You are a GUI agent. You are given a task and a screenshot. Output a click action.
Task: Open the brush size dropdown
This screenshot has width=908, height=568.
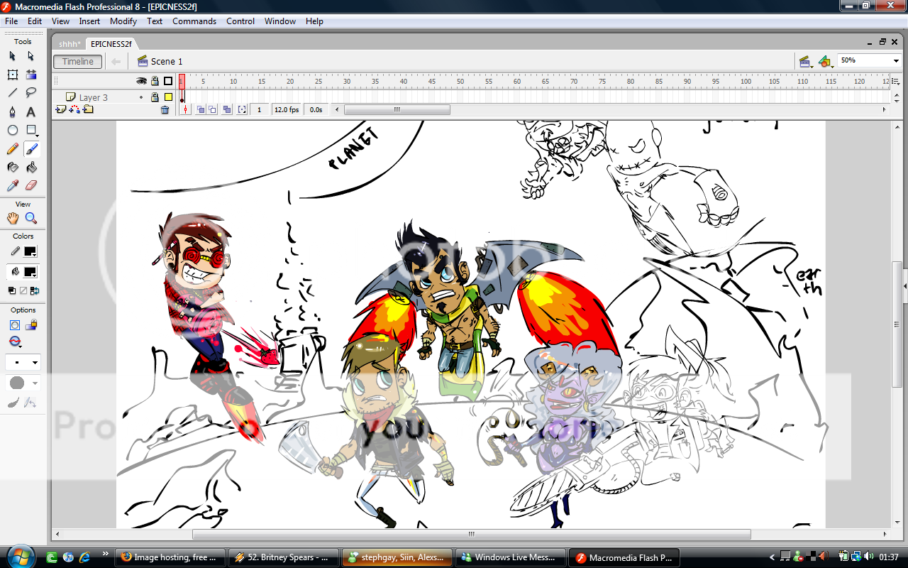coord(23,362)
